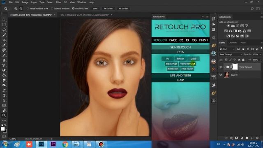Screen dimensions: 263x148
Task: Add layer mask from Layers panel bottom
Action: [x=237, y=138]
